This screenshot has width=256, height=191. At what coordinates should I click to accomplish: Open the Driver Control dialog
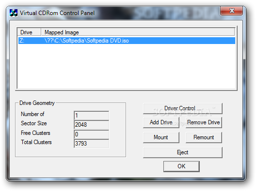(183, 108)
